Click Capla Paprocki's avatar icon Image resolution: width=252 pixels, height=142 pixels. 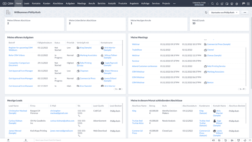point(102,63)
